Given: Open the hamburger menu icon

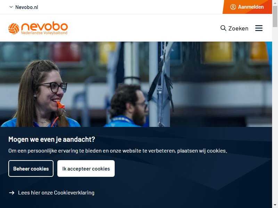Looking at the screenshot, I should 259,28.
